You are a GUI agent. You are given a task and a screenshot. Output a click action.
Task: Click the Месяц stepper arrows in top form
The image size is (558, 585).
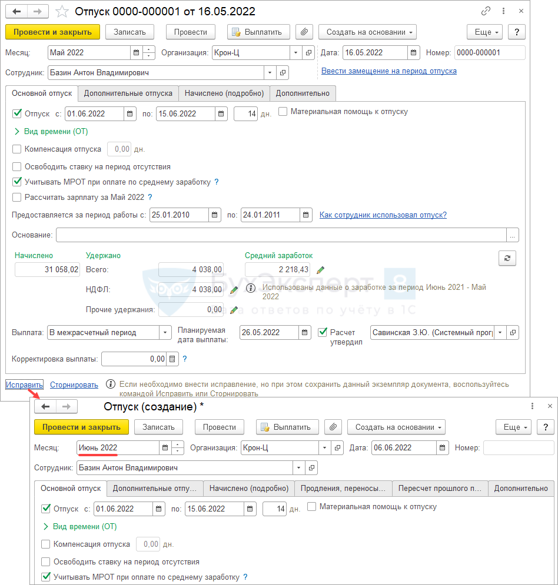coord(149,52)
